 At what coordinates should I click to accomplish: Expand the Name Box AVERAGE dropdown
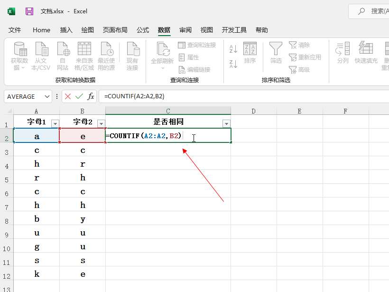tap(47, 96)
